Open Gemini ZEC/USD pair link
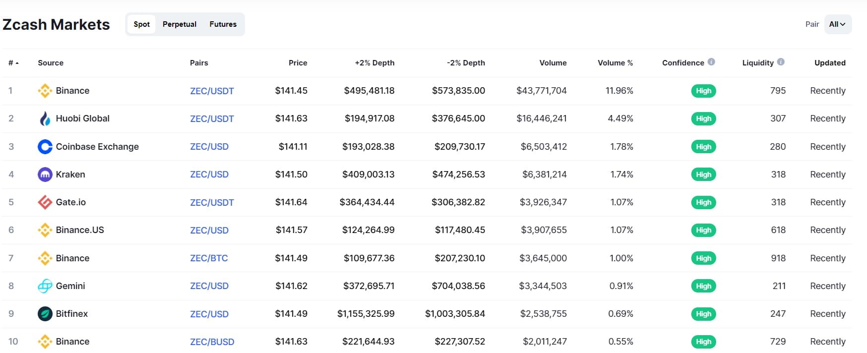 (x=209, y=286)
